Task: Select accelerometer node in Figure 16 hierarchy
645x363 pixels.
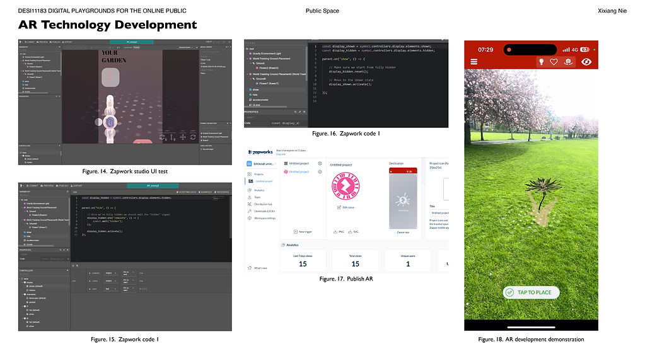Action: (259, 100)
